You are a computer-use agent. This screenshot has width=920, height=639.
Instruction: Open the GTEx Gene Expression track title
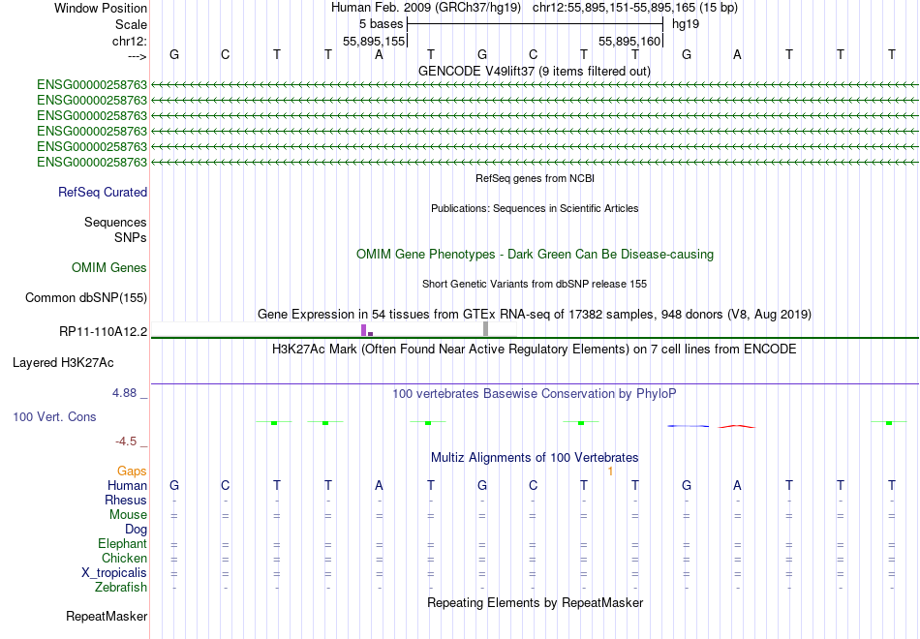(535, 314)
